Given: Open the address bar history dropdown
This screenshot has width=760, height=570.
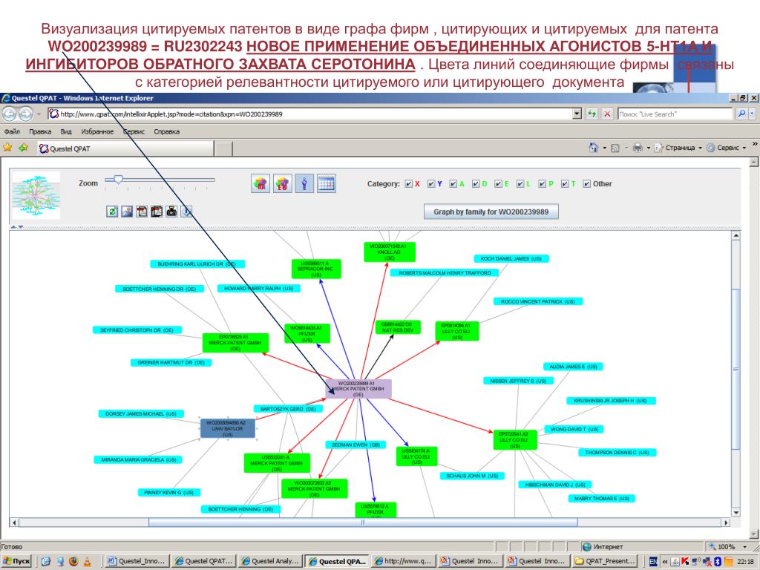Looking at the screenshot, I should 577,114.
